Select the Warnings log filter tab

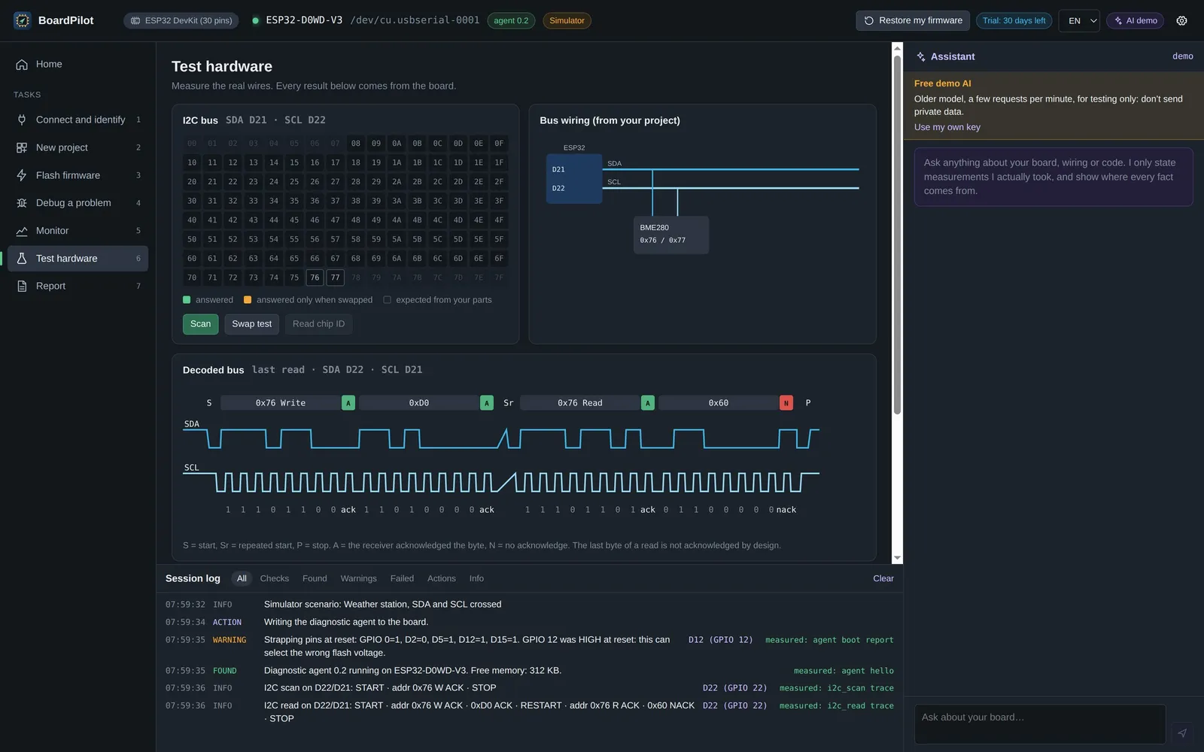pyautogui.click(x=358, y=578)
